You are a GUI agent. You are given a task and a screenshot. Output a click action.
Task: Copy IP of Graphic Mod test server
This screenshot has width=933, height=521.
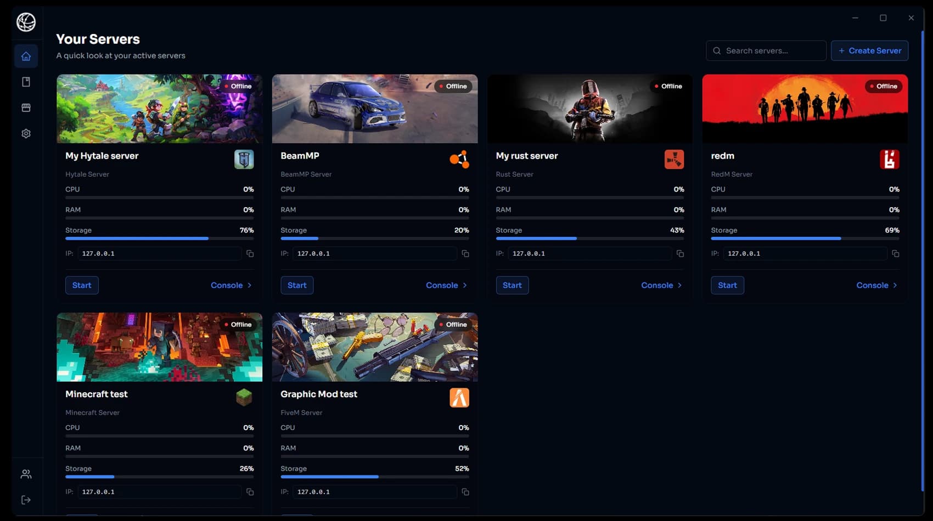click(x=465, y=492)
